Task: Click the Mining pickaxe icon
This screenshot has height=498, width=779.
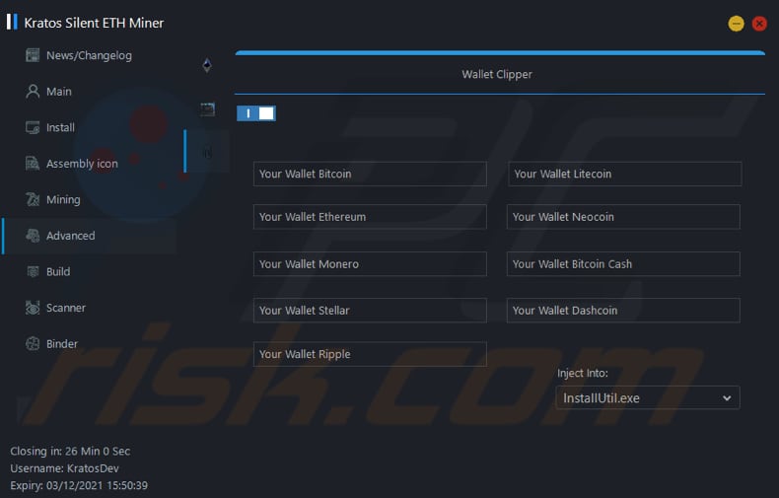Action: coord(33,199)
